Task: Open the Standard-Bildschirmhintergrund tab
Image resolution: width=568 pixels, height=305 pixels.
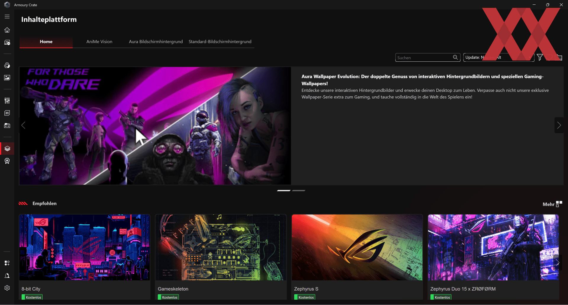Action: (x=220, y=42)
